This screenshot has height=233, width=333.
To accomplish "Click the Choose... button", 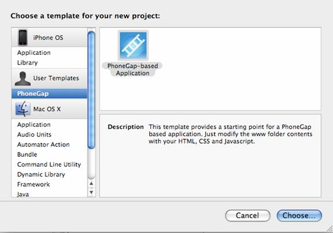I will click(x=299, y=216).
